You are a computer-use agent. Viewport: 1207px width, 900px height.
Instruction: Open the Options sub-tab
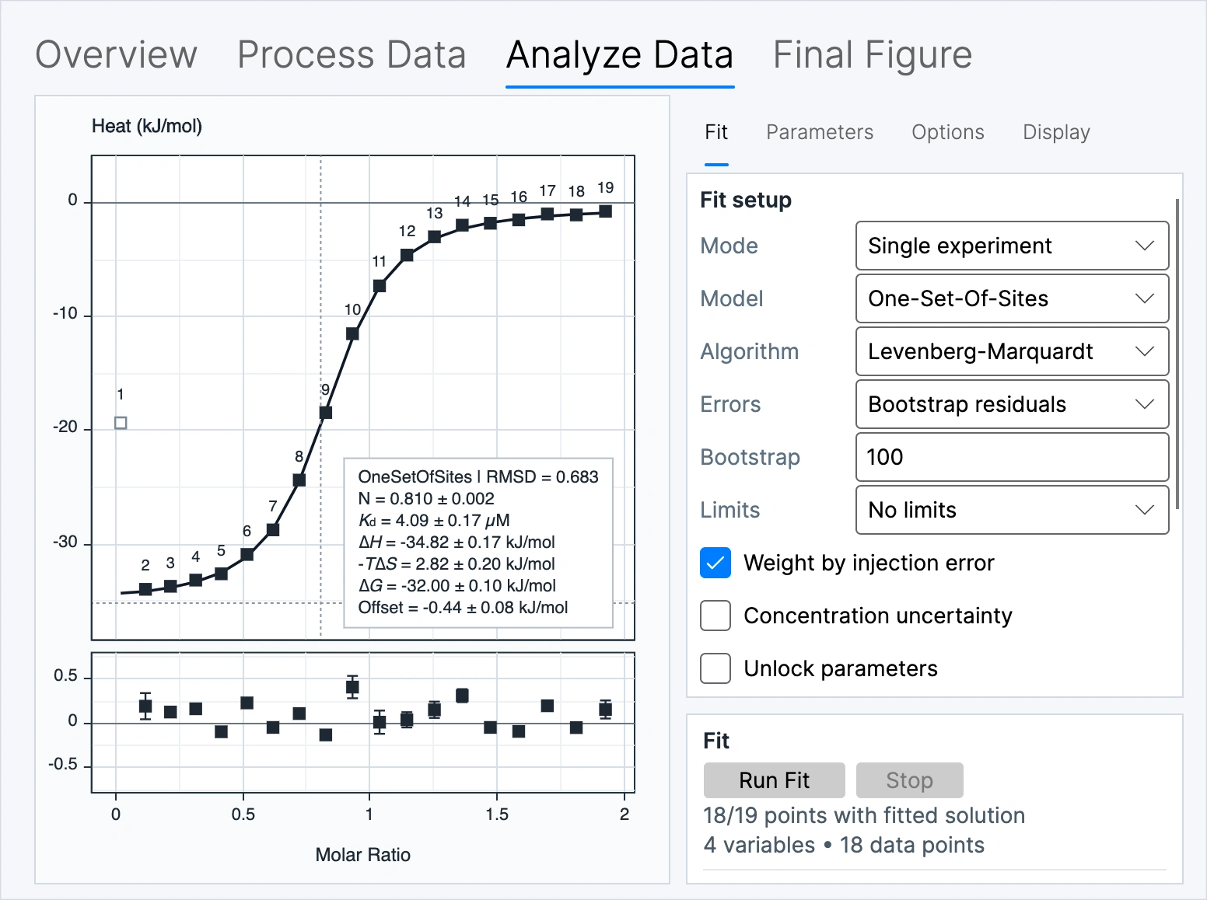948,132
